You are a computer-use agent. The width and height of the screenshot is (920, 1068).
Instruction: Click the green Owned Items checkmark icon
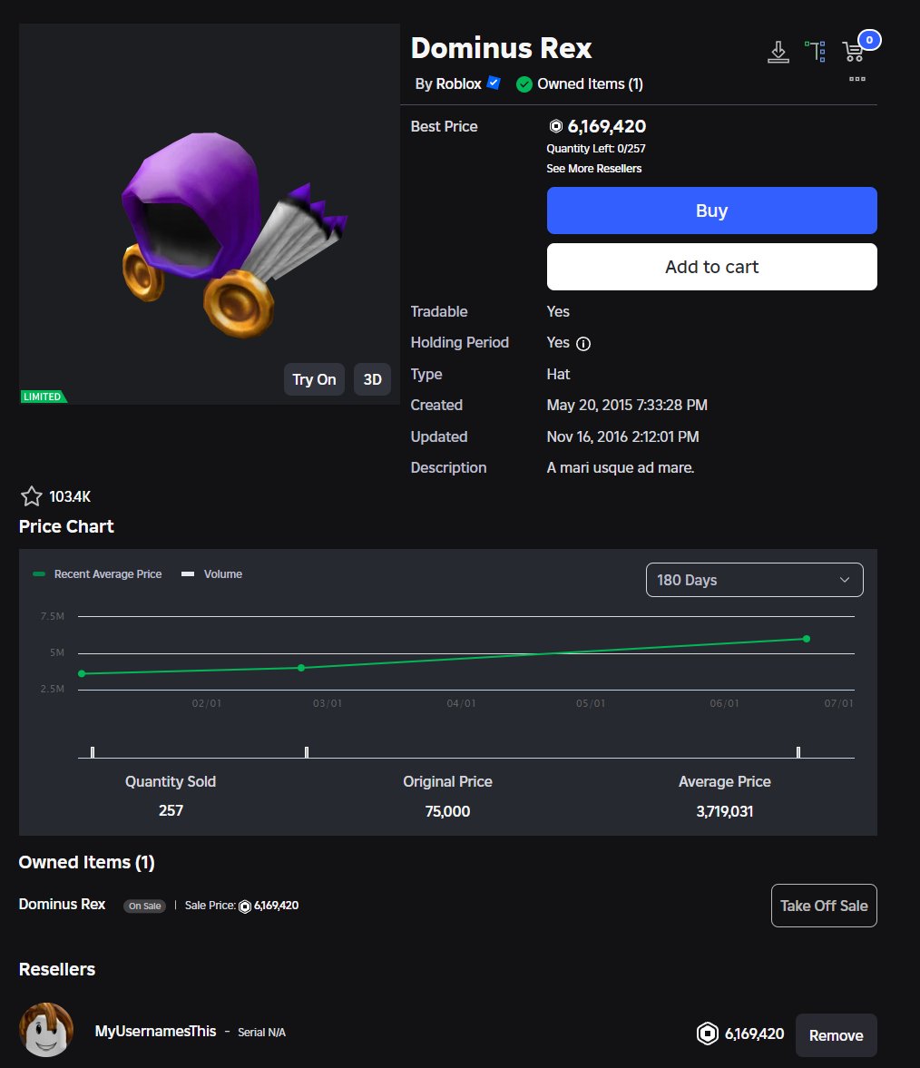(524, 84)
